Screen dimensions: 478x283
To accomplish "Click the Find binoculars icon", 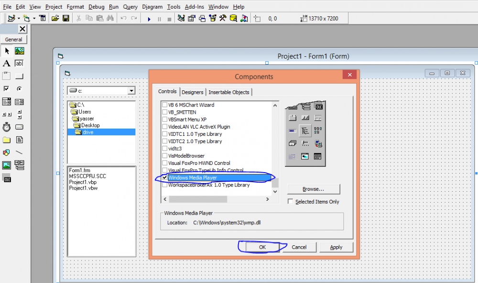I will coord(110,19).
